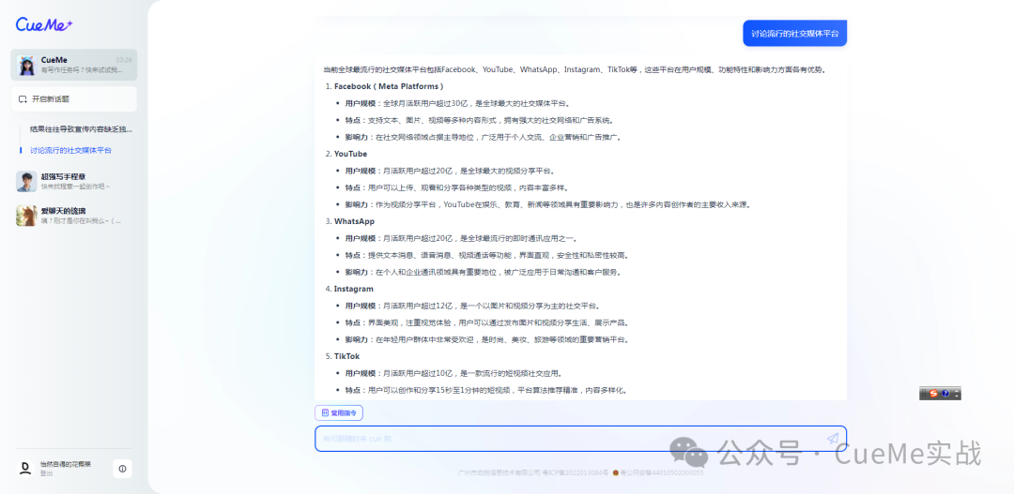Viewport: 1014px width, 494px height.
Task: Click the CueMe girl avatar
Action: [26, 65]
